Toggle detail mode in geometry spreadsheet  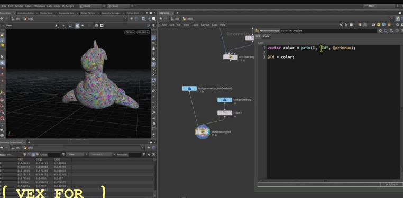tap(38, 155)
